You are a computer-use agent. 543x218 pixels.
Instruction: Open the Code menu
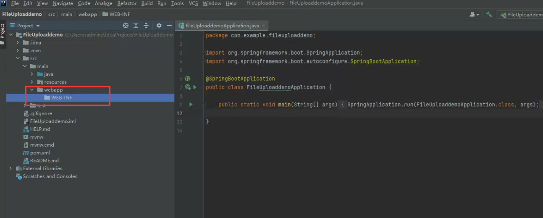pyautogui.click(x=84, y=3)
